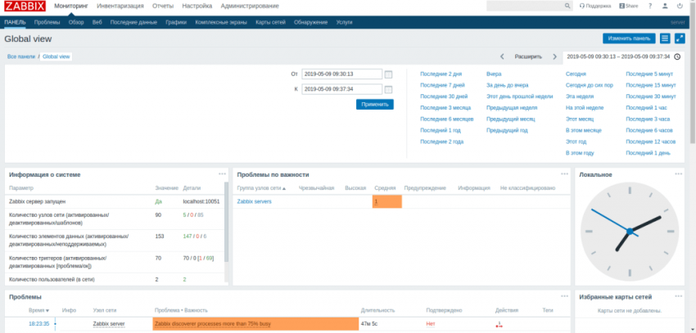This screenshot has width=696, height=333.
Task: Open calendar picker for От date
Action: 388,74
